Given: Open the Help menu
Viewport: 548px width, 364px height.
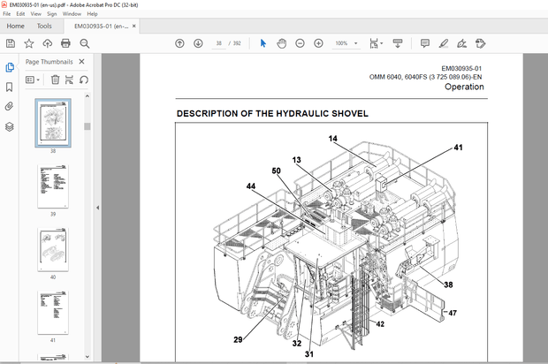Looking at the screenshot, I should pos(92,14).
